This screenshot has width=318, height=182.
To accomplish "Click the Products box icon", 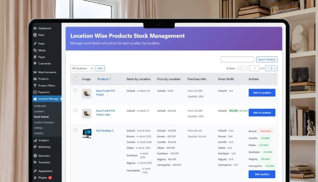I will click(x=35, y=79).
